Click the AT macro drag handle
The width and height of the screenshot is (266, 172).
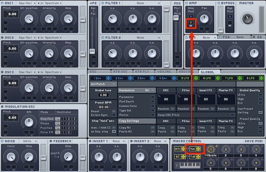[x=183, y=157]
